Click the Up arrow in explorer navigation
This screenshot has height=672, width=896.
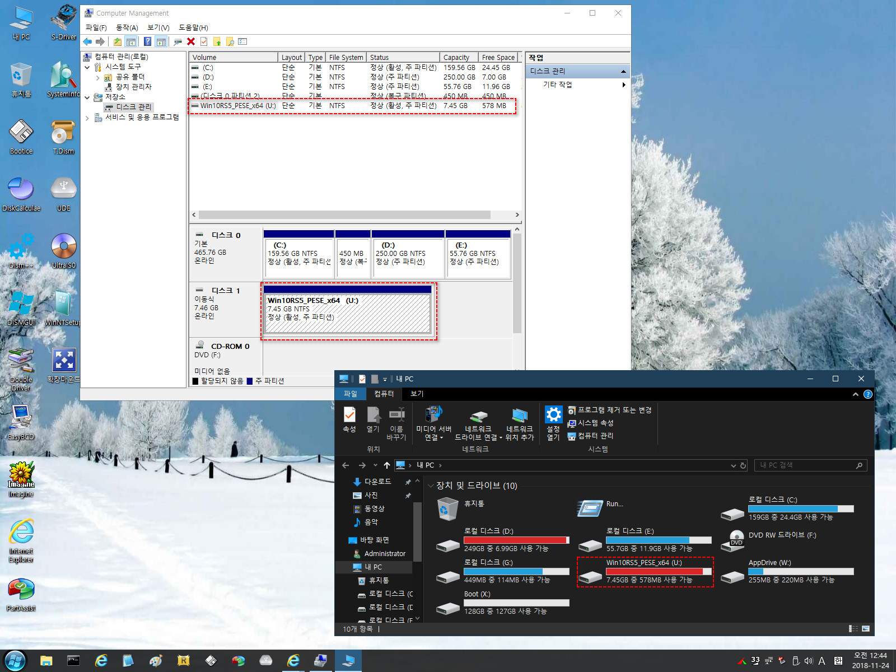[387, 465]
